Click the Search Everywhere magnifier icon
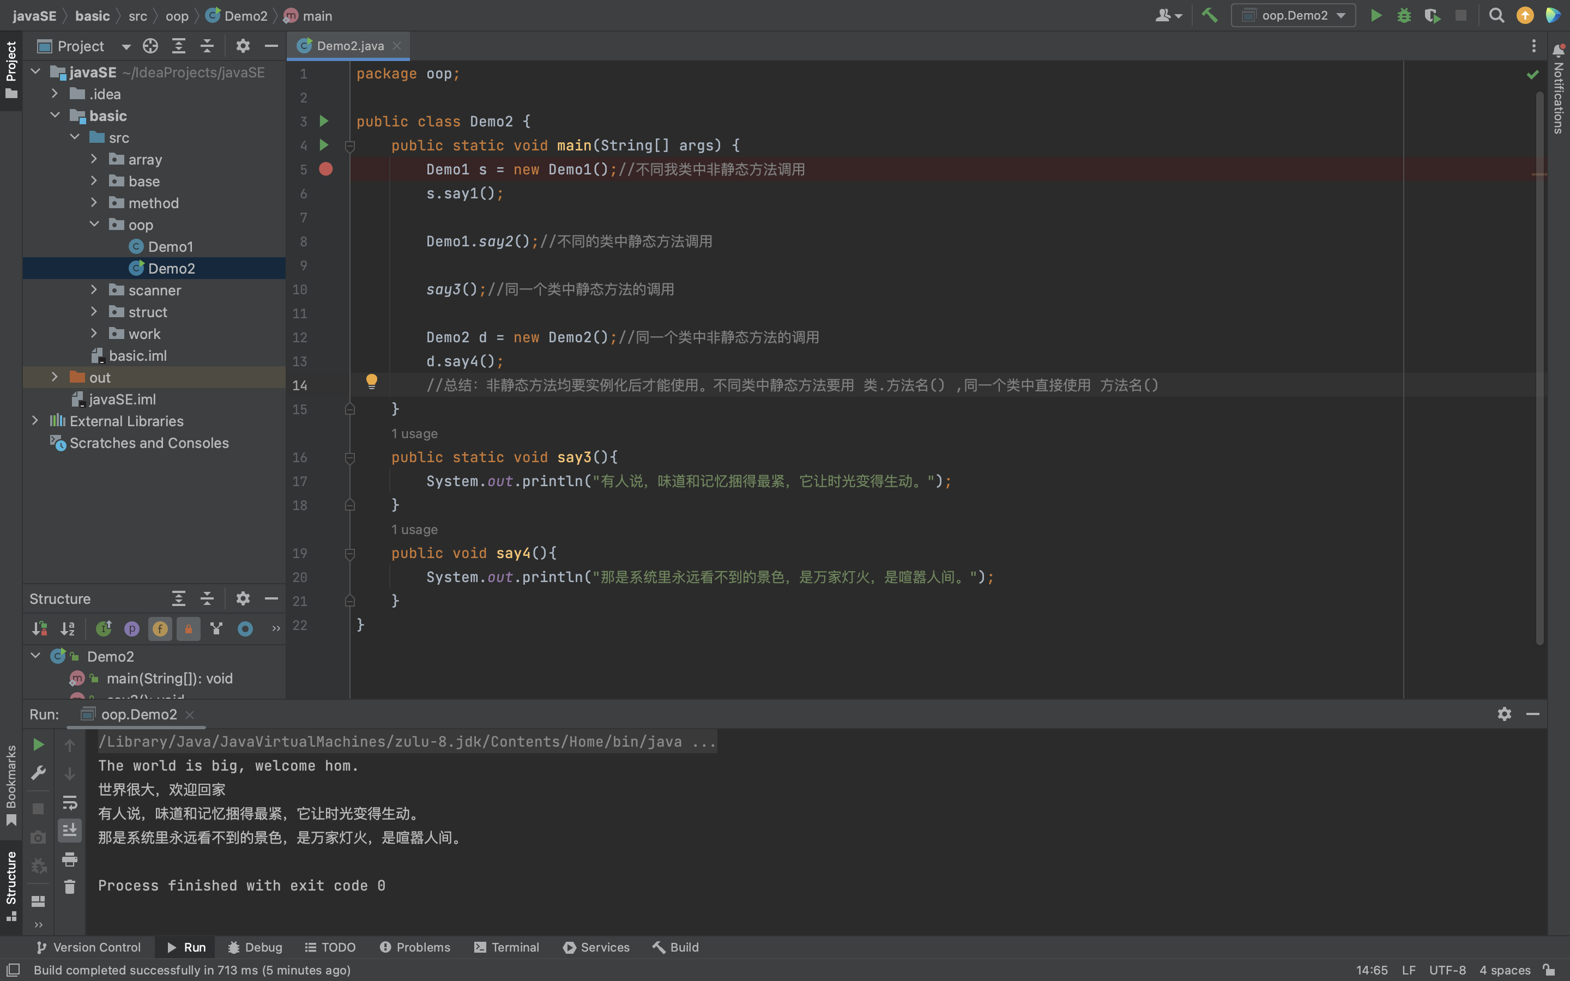The height and width of the screenshot is (981, 1570). [1497, 16]
